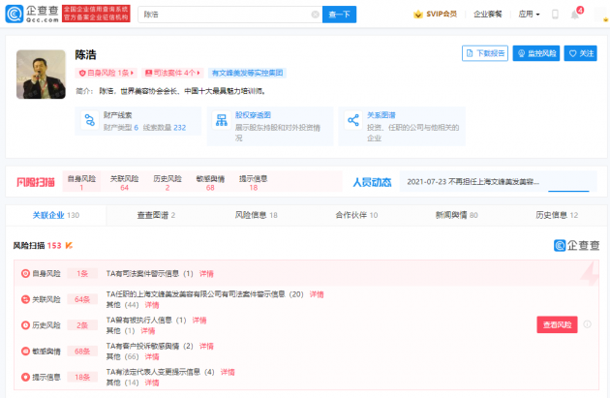Switch to 合作伙伴 10 tab
The image size is (610, 398).
[x=356, y=215]
